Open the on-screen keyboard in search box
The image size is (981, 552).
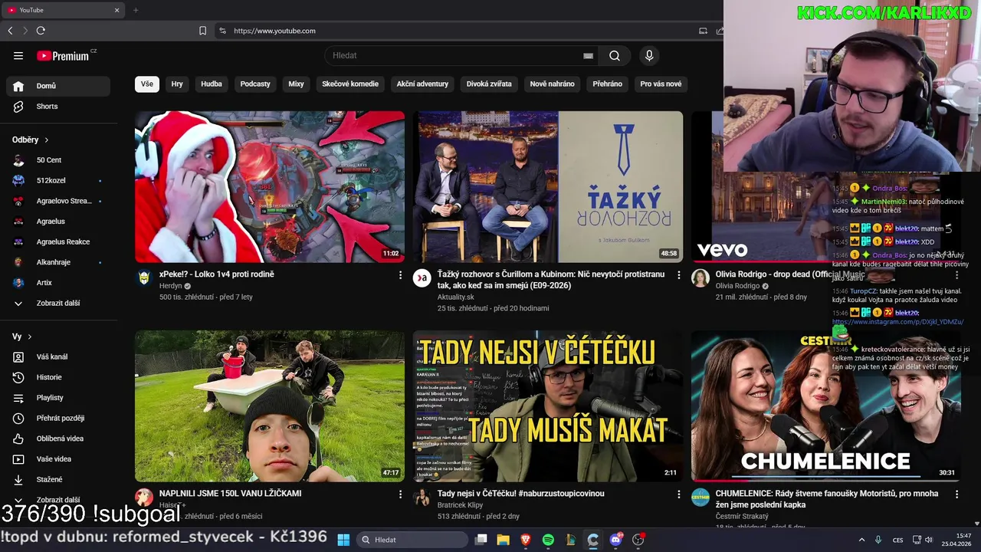pos(588,55)
